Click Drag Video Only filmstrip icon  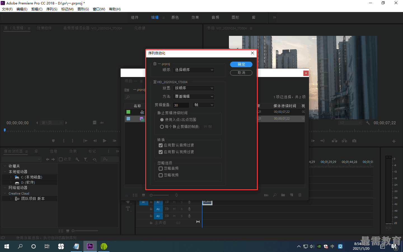pyautogui.click(x=95, y=123)
